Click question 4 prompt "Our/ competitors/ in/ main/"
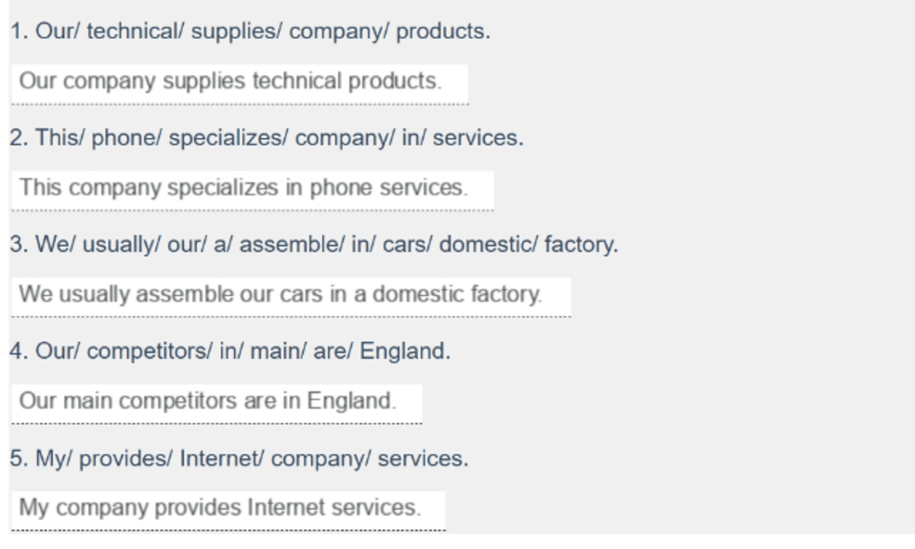Image resolution: width=915 pixels, height=549 pixels. point(230,351)
